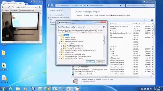The width and height of the screenshot is (163, 91).
Task: Open the view options dropdown arrow
Action: click(148, 20)
